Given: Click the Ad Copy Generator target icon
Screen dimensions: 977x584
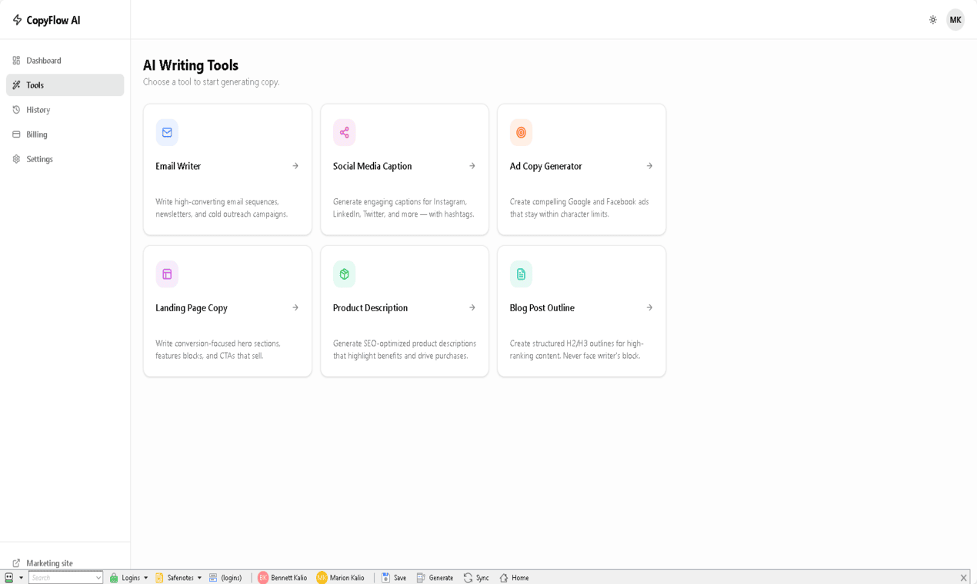Looking at the screenshot, I should tap(521, 132).
